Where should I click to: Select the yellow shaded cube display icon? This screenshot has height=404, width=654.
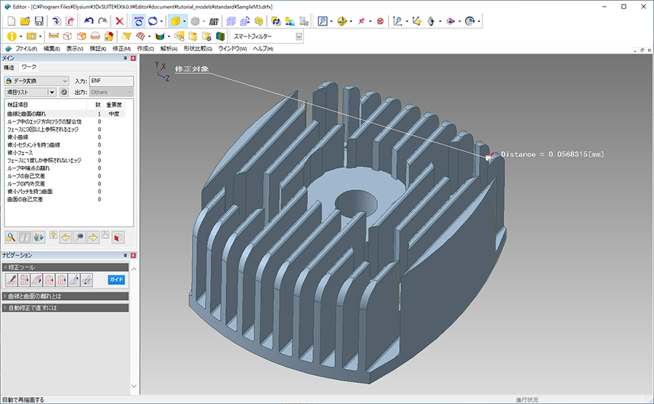[x=175, y=21]
